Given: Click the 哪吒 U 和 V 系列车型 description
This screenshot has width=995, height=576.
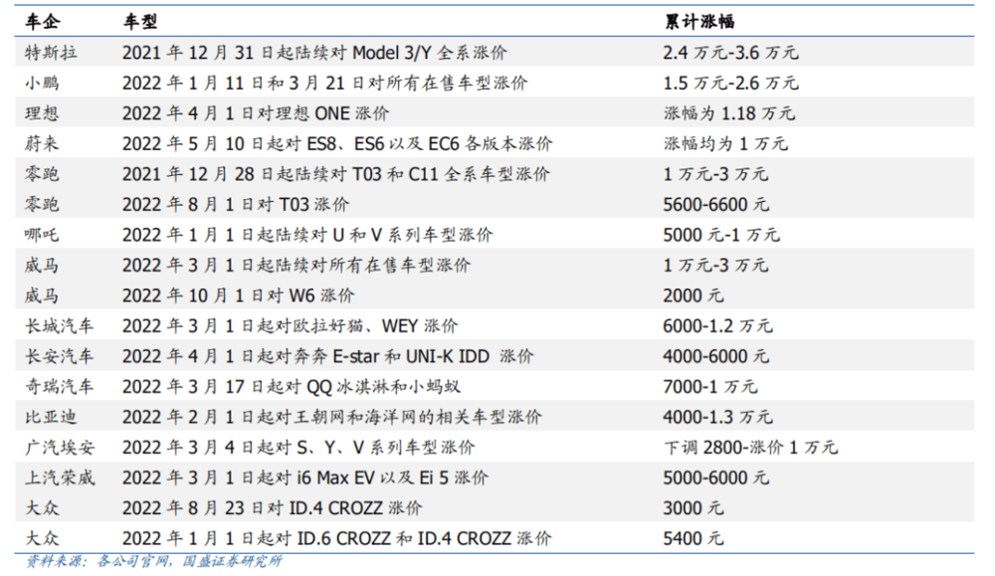Looking at the screenshot, I should (307, 235).
